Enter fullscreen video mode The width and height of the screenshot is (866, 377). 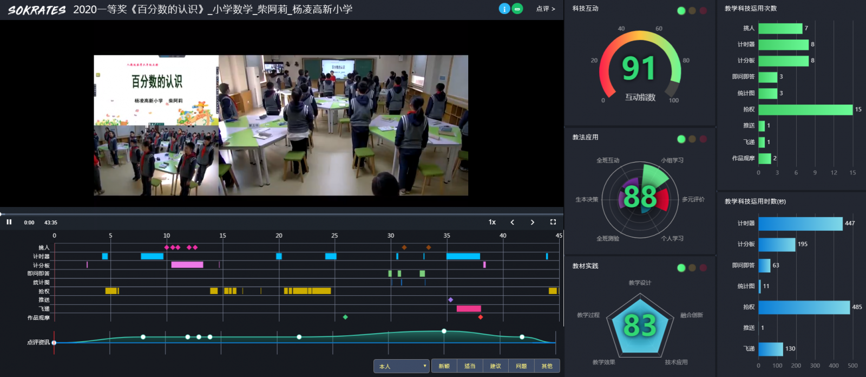553,222
